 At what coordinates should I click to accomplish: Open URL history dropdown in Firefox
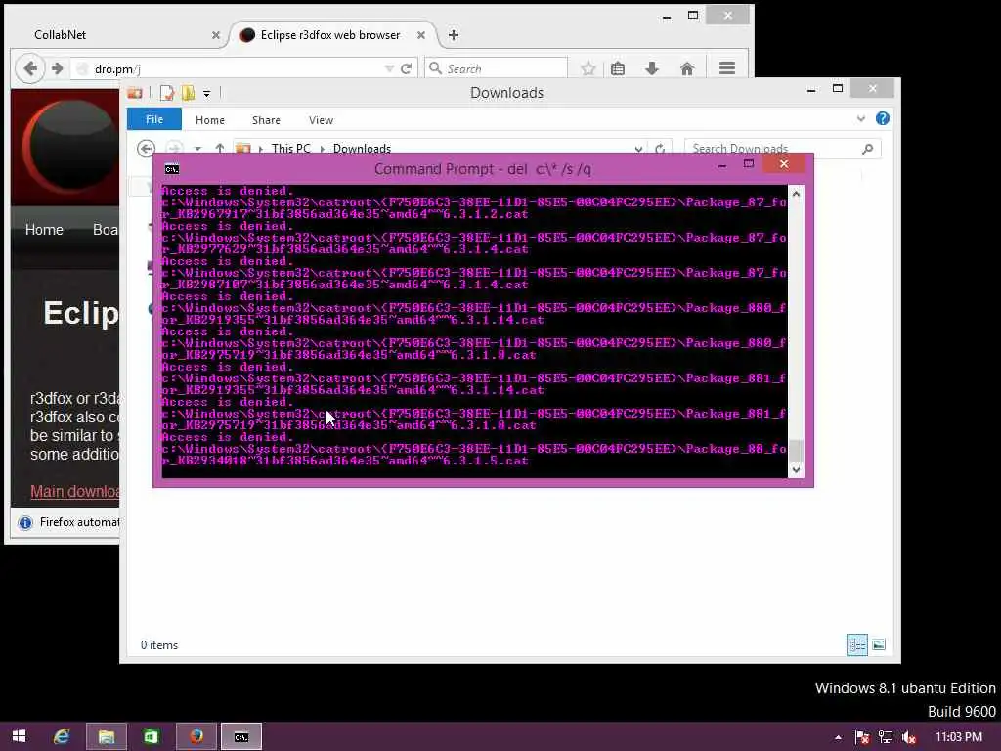(x=389, y=68)
